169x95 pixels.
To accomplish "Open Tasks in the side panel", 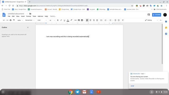I will click(x=166, y=34).
